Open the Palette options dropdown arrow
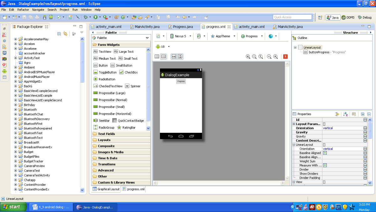The image size is (376, 212). pyautogui.click(x=147, y=38)
